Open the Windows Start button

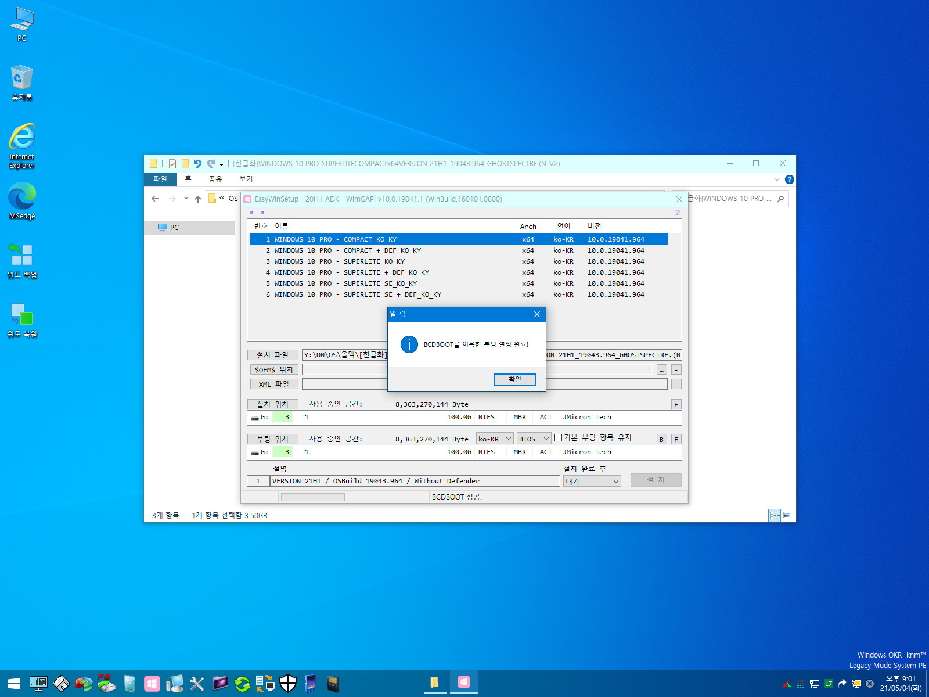tap(14, 684)
